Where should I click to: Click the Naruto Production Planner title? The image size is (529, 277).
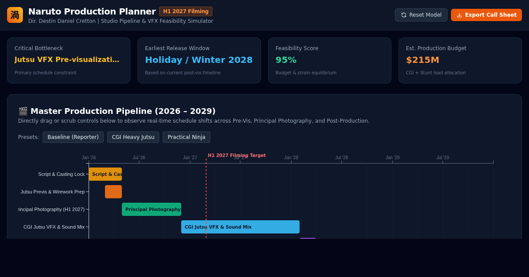click(92, 11)
